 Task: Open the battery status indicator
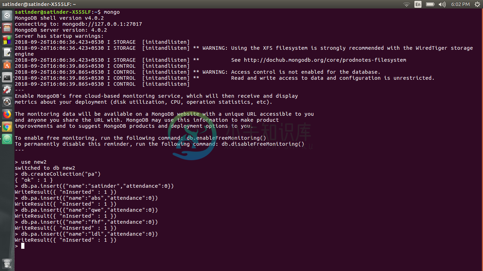pyautogui.click(x=430, y=4)
